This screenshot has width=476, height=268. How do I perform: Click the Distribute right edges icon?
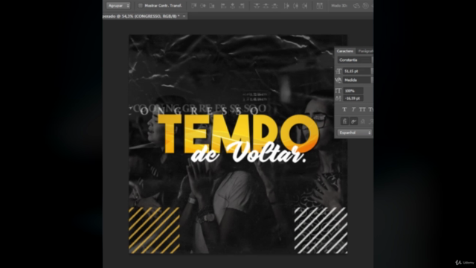tap(305, 6)
